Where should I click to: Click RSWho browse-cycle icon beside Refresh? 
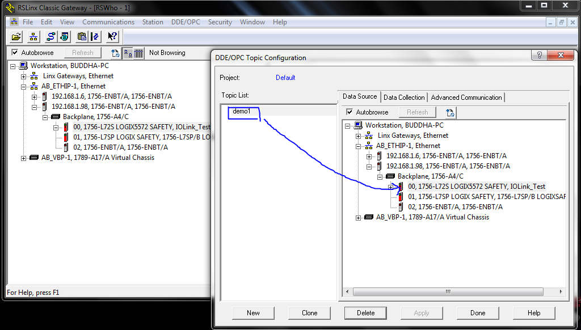coord(115,53)
